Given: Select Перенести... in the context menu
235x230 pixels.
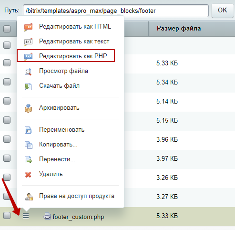Looking at the screenshot, I should (x=57, y=159).
